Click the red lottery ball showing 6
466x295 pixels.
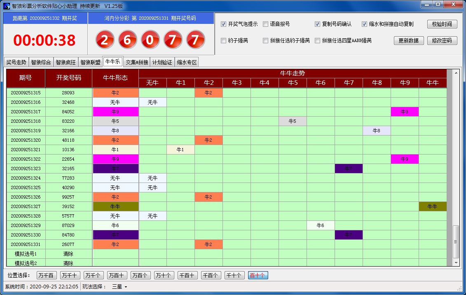(128, 40)
